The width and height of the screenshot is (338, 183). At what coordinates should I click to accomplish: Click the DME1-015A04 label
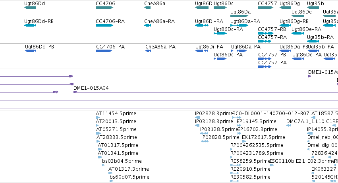coord(91,88)
